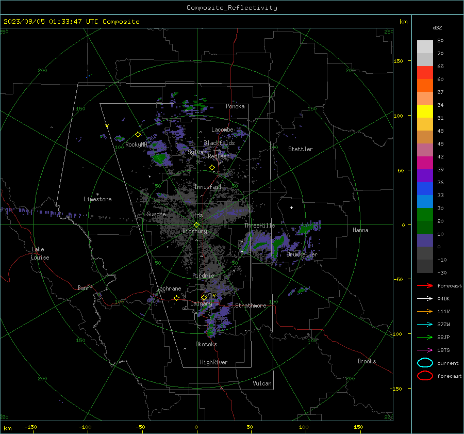Click the 111V legend text
This screenshot has width=464, height=434.
[x=443, y=311]
